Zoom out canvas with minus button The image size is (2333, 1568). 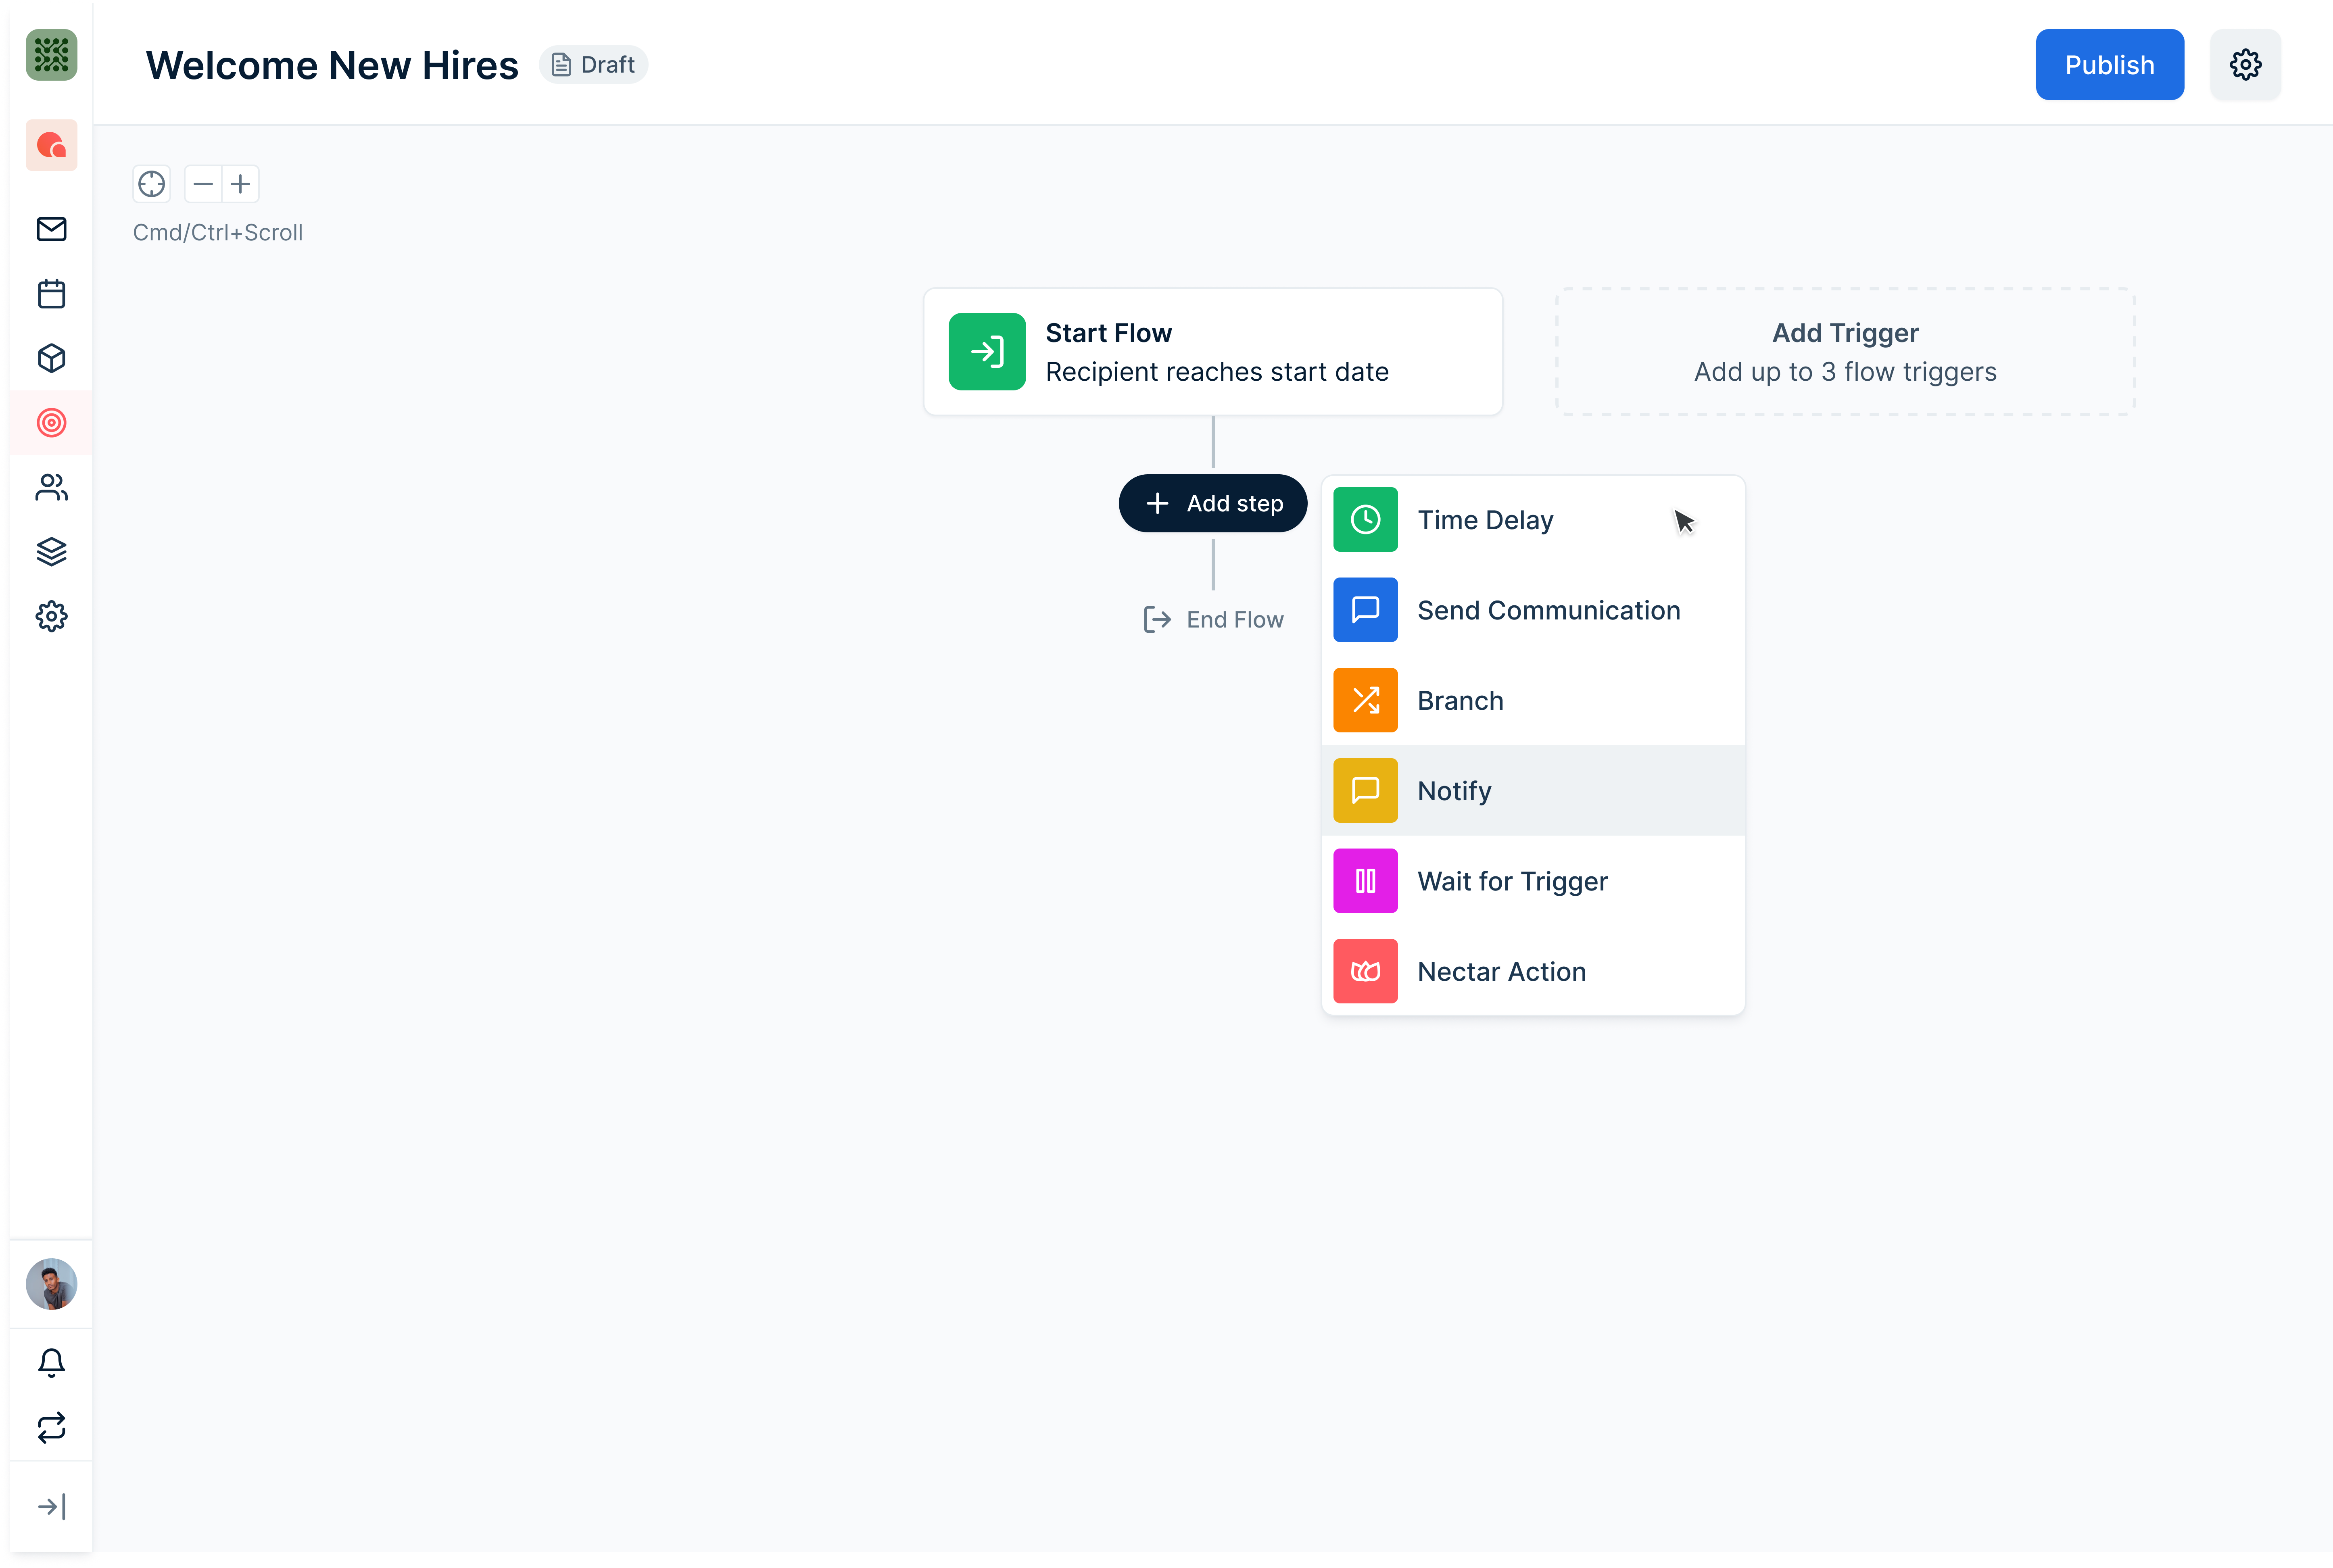(x=203, y=184)
